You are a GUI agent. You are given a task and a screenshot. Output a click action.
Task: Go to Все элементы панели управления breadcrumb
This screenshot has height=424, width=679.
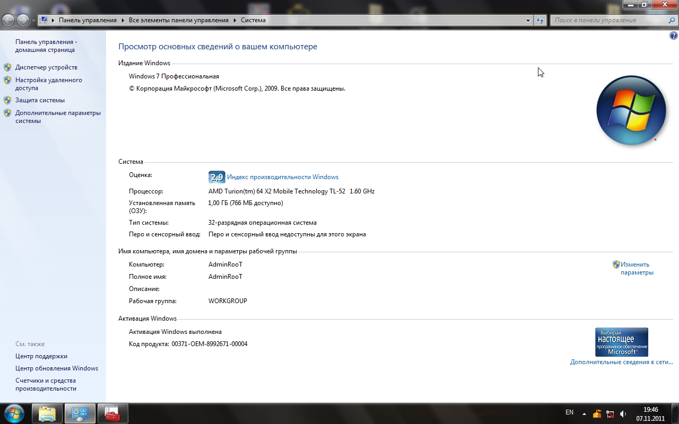(x=179, y=20)
